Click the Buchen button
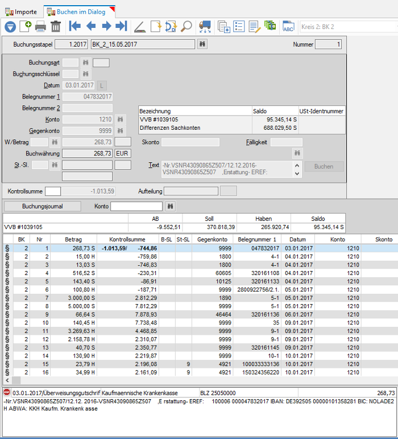Viewport: 398px width, 439px height. pyautogui.click(x=324, y=166)
